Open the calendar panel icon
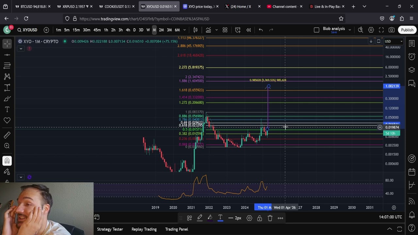This screenshot has height=235, width=418. (x=412, y=172)
